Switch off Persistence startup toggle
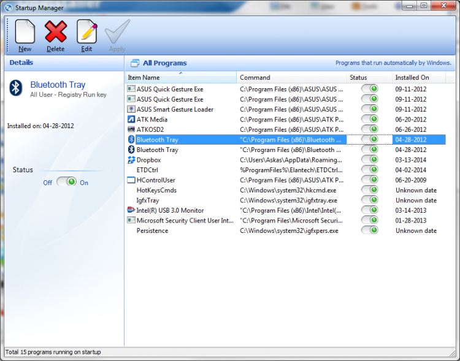The height and width of the screenshot is (361, 460). coord(369,230)
